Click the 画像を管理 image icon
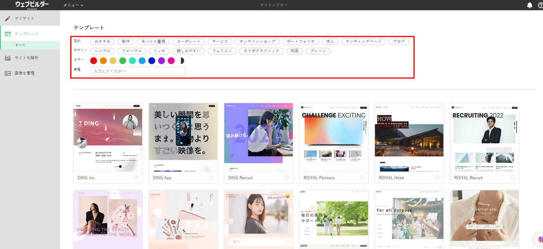This screenshot has width=543, height=249. coord(8,73)
